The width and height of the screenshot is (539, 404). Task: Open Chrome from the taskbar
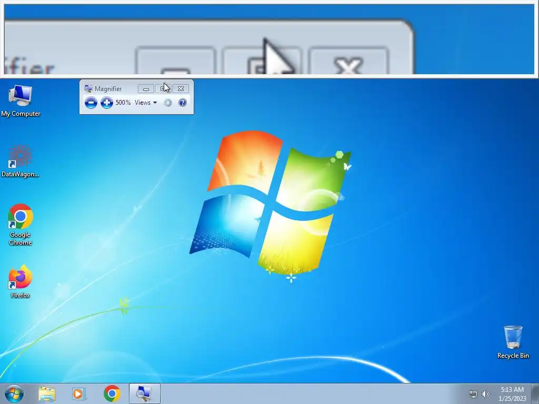(x=112, y=393)
